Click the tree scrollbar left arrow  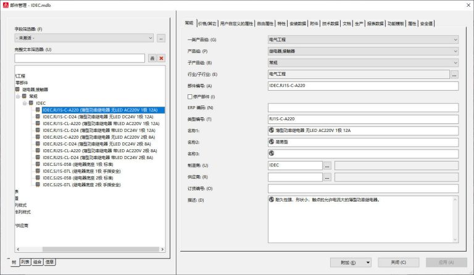[x=18, y=249]
